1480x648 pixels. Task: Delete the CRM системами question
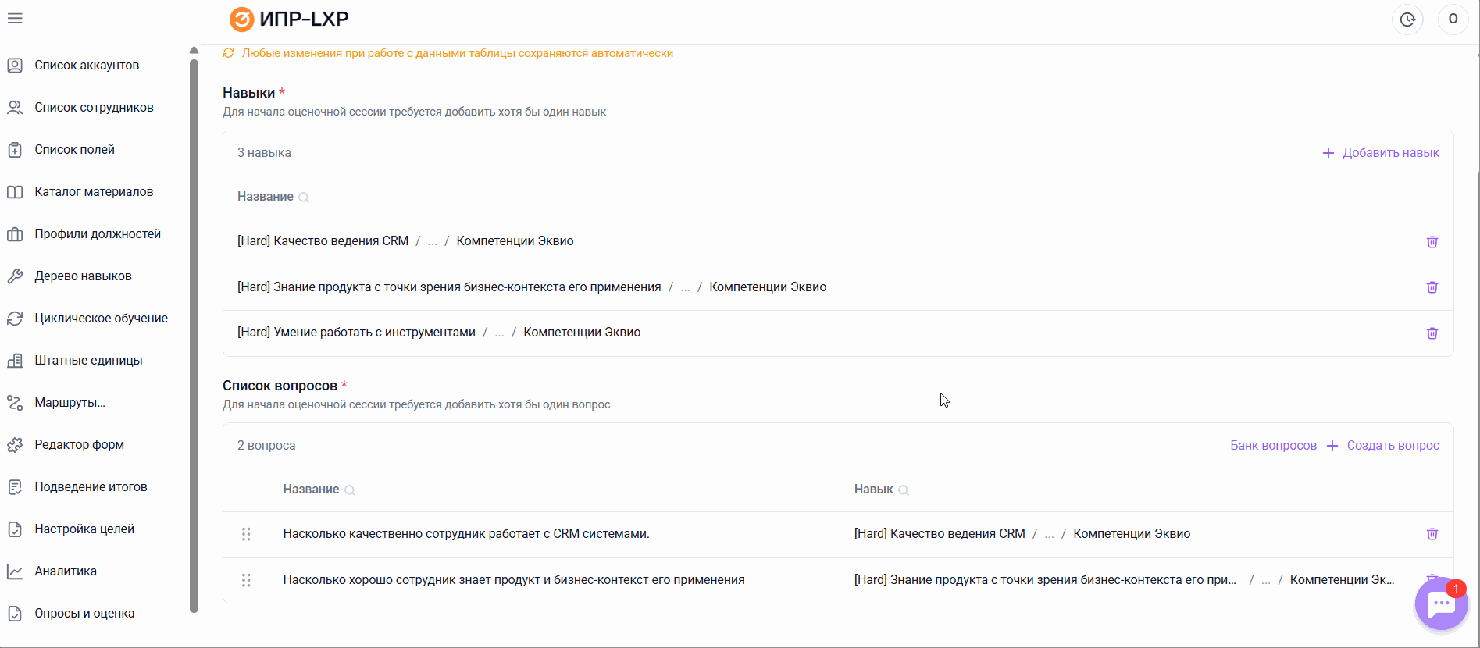pos(1432,534)
